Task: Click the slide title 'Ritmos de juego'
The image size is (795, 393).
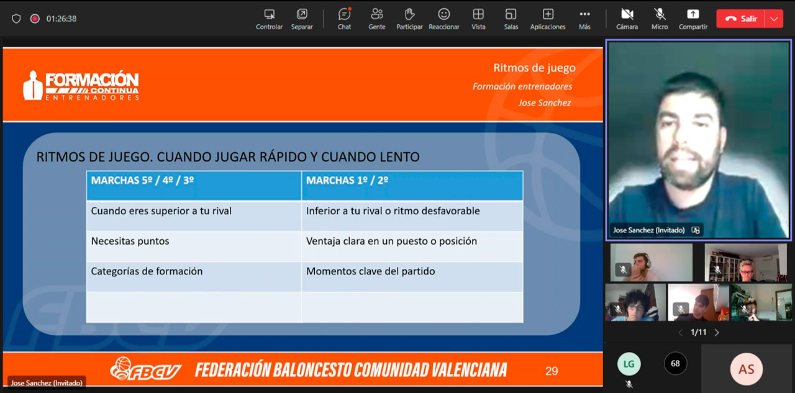Action: click(x=534, y=68)
